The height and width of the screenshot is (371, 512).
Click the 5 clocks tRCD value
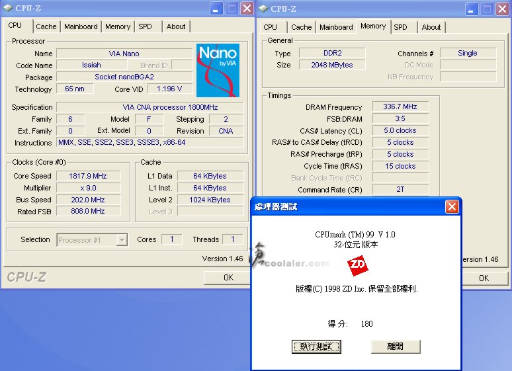click(400, 142)
